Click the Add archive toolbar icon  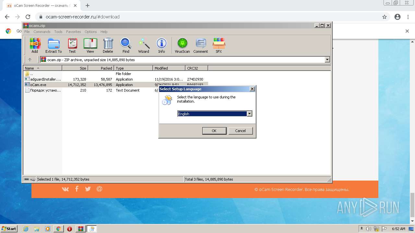click(35, 46)
